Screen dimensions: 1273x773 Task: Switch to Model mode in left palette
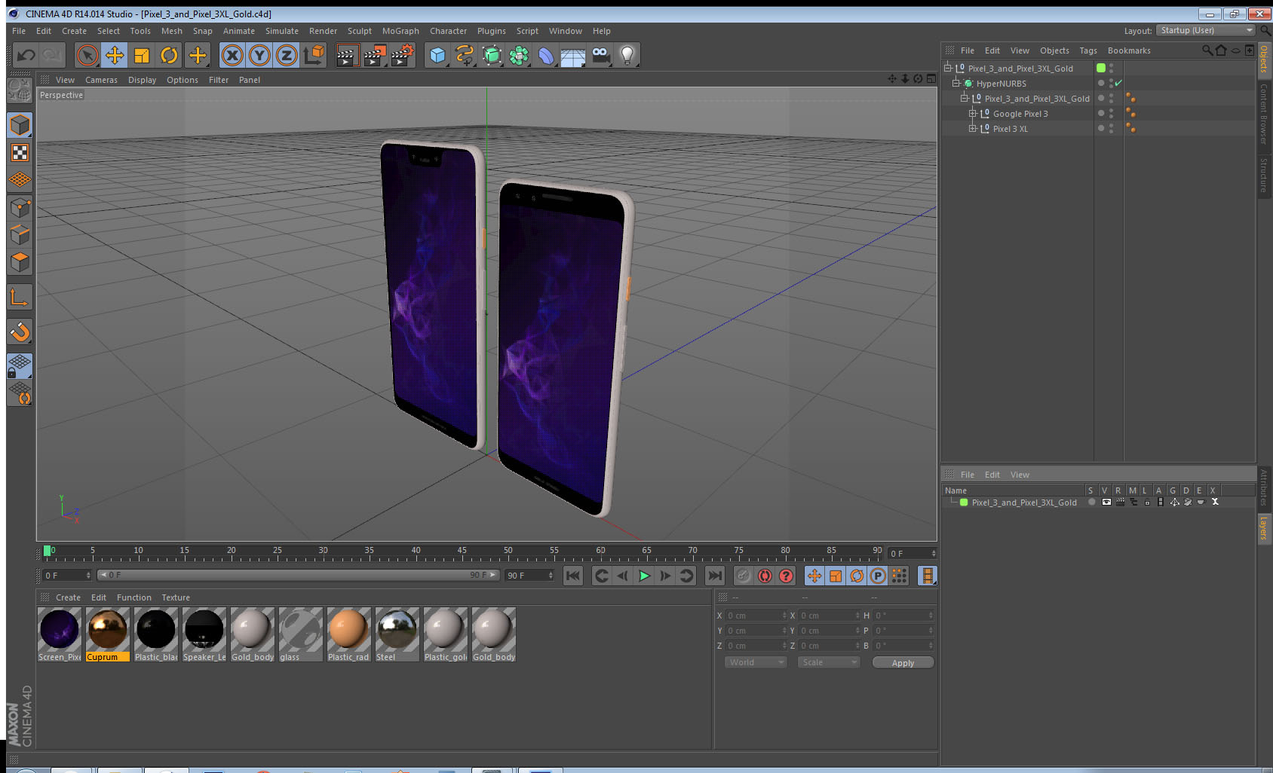20,125
